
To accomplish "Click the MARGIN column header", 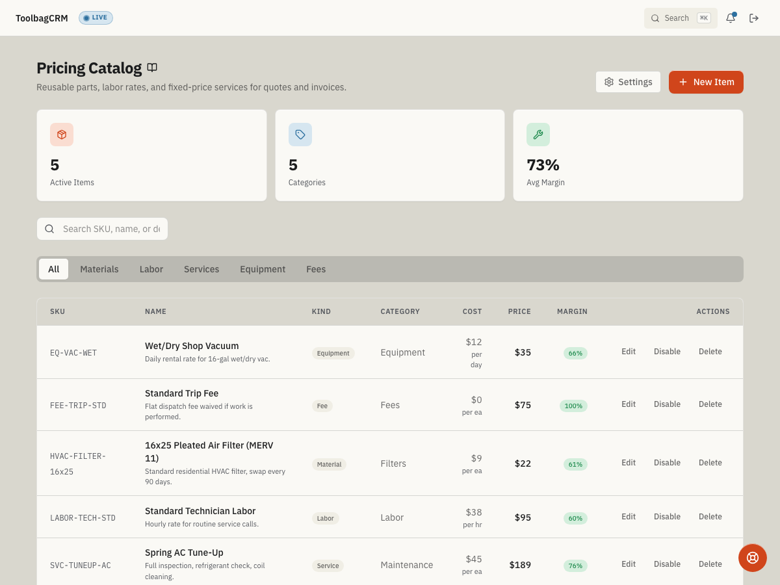I will (x=572, y=311).
